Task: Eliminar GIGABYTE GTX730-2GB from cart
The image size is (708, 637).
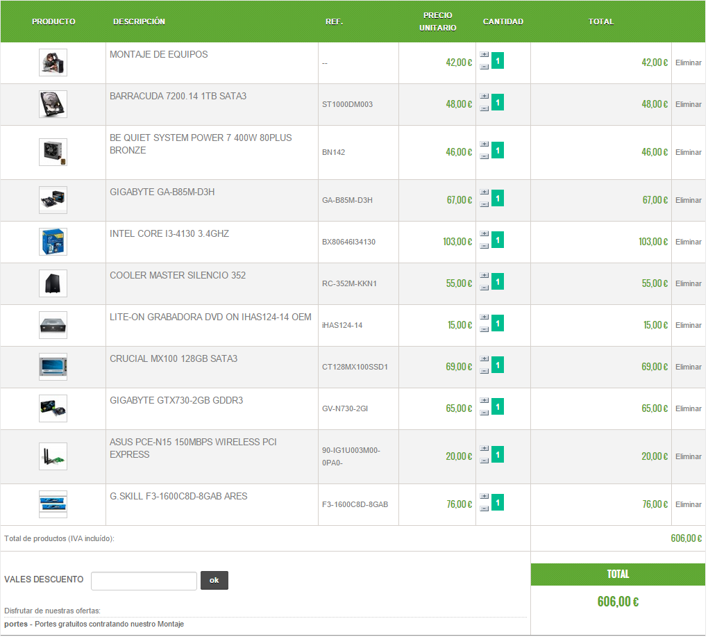Action: coord(688,409)
